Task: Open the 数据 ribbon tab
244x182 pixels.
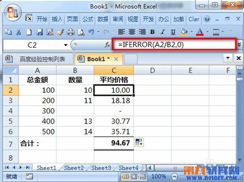Action: [103, 19]
